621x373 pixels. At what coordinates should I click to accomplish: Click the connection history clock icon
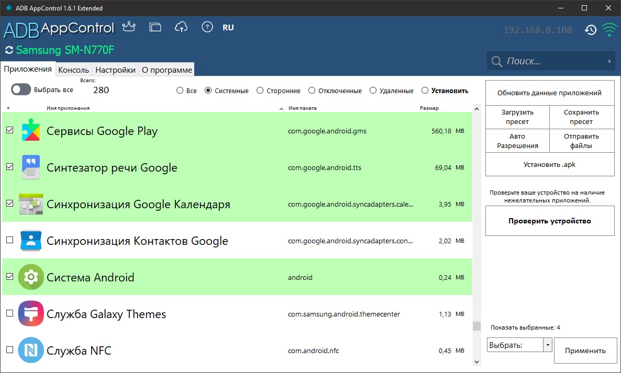tap(591, 30)
